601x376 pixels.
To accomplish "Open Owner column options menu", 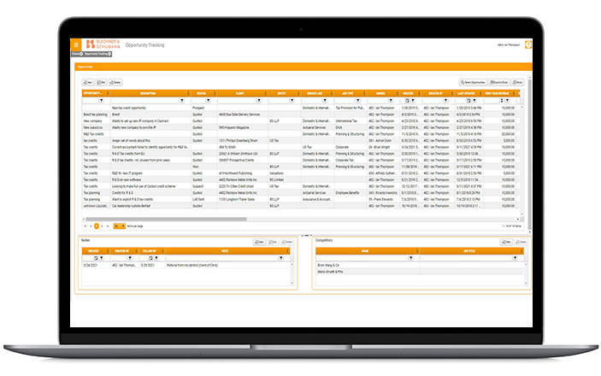I will [397, 93].
